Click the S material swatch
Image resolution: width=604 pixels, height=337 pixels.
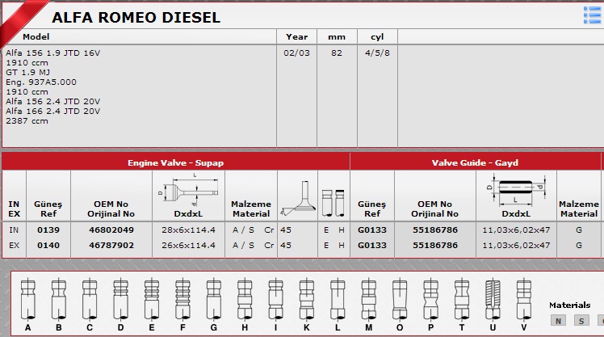[581, 320]
